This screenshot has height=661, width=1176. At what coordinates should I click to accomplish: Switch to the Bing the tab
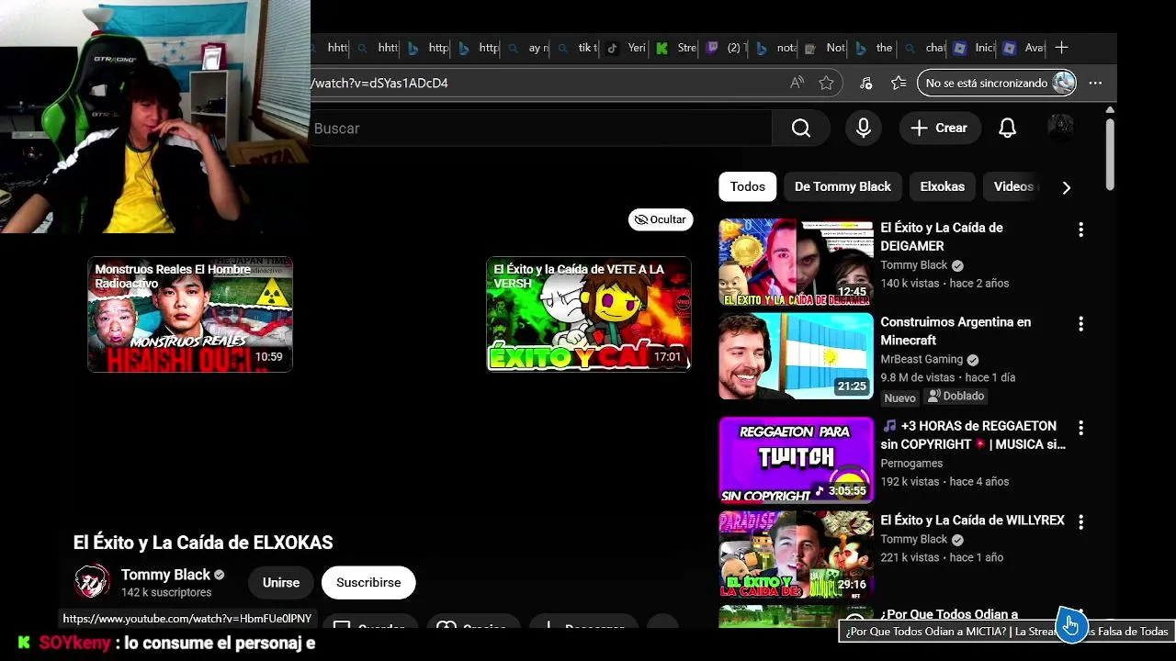[875, 48]
